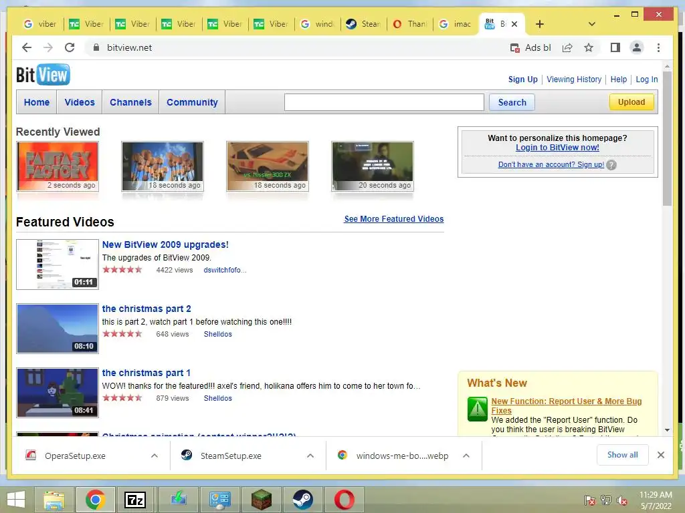Viewport: 685px width, 513px height.
Task: Click the green warning icon in What's New
Action: [477, 409]
